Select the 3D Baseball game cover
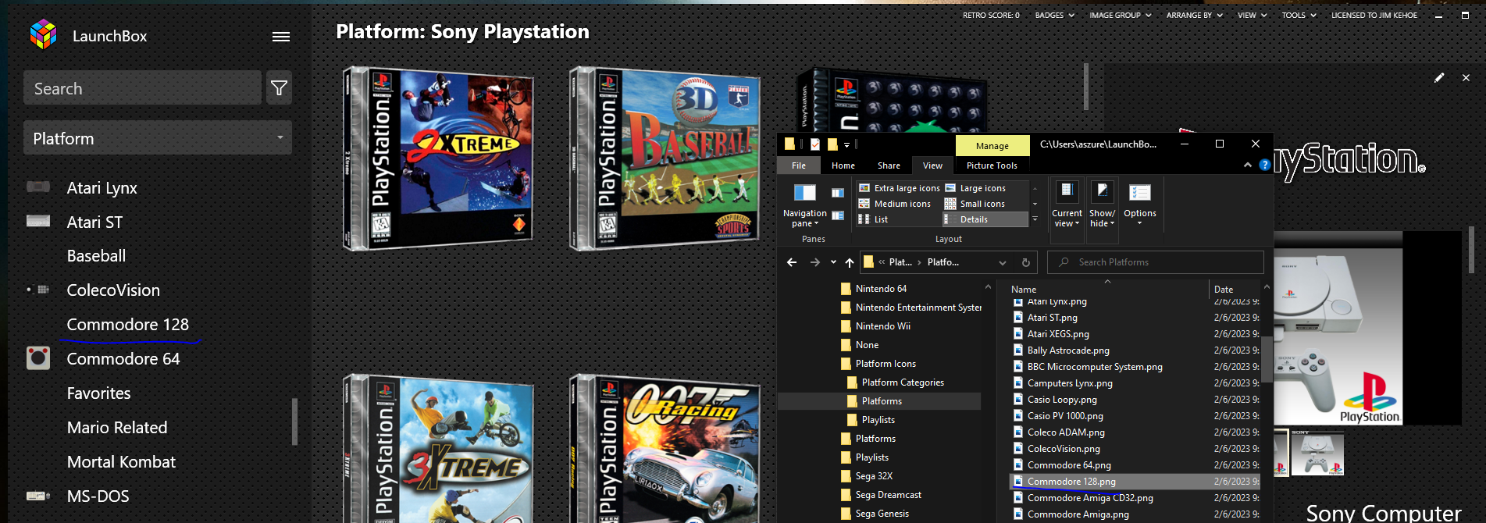This screenshot has height=523, width=1486. pos(665,158)
